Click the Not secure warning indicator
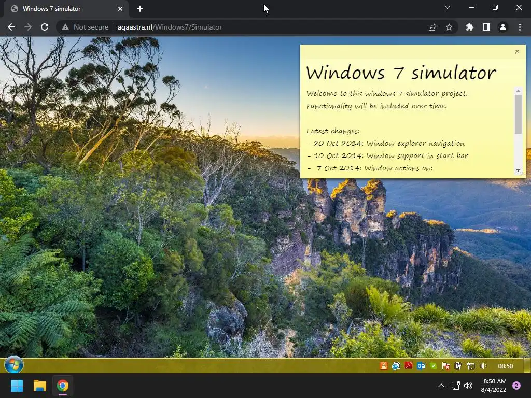The height and width of the screenshot is (398, 531). tap(86, 27)
